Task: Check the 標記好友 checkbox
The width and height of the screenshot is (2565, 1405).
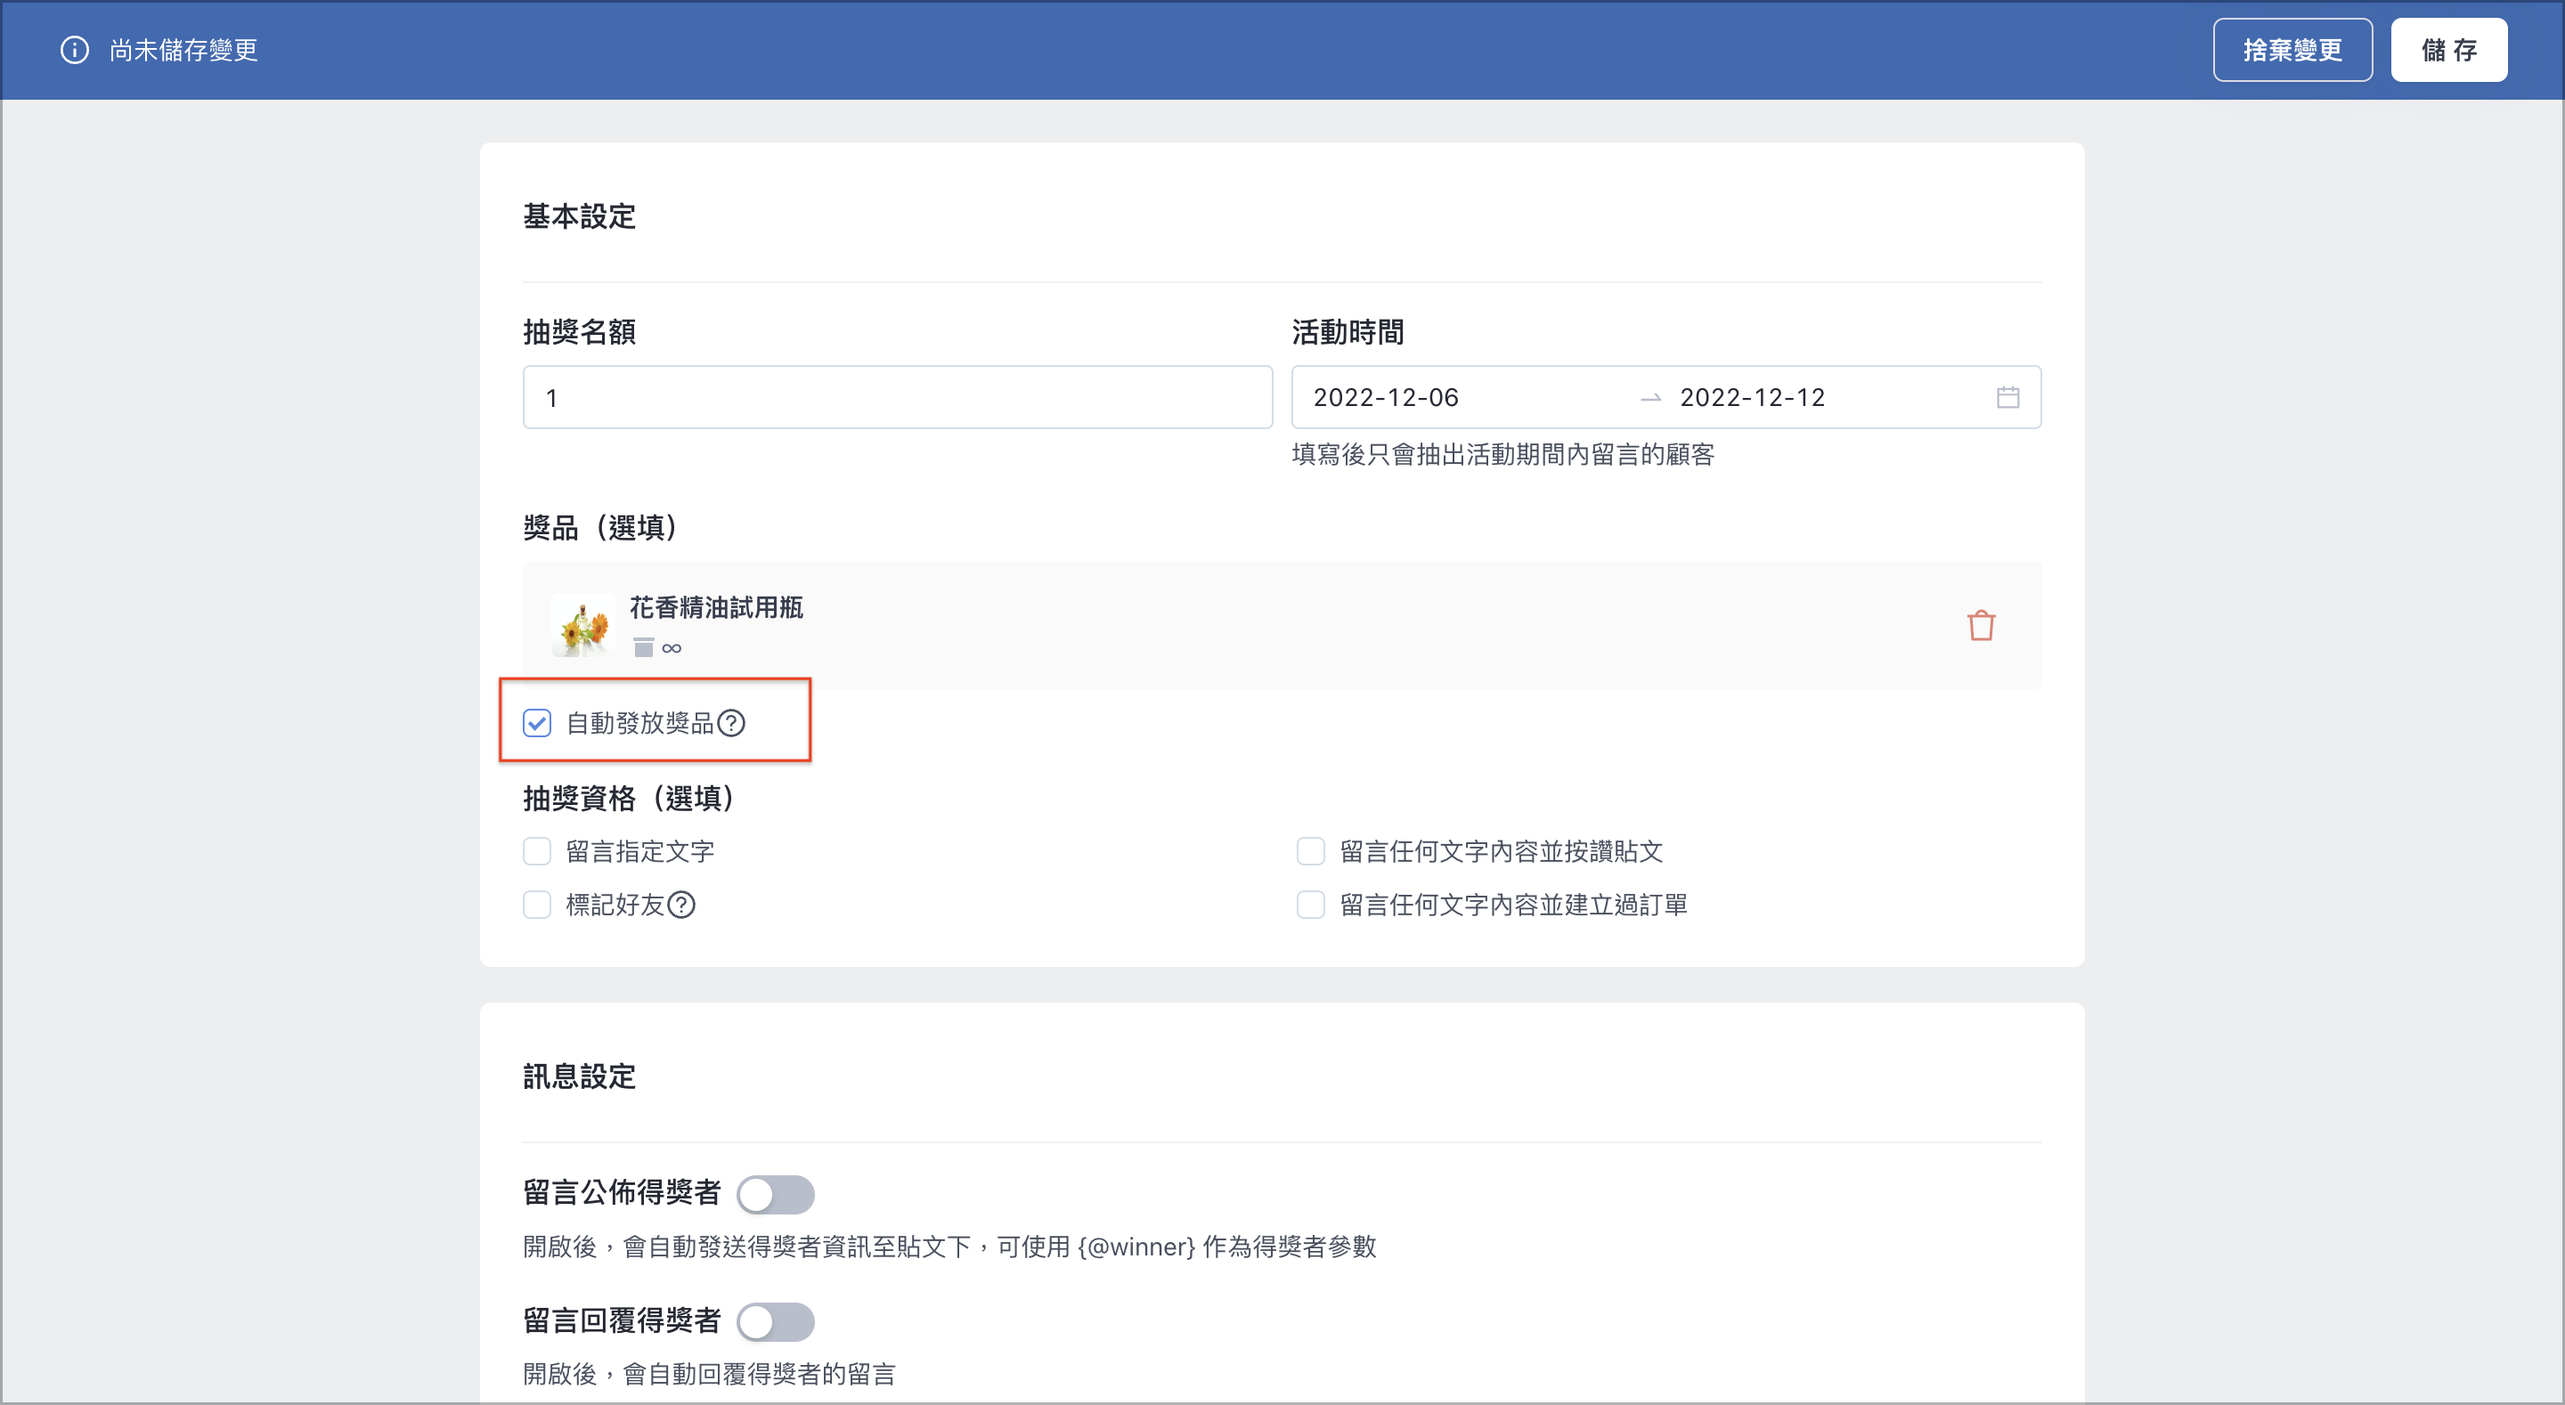Action: (x=537, y=906)
